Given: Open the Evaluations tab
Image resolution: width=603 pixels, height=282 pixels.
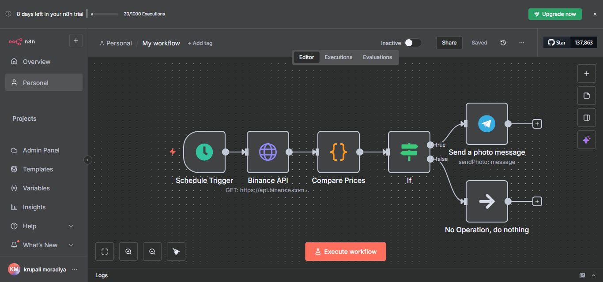Looking at the screenshot, I should click(x=377, y=57).
